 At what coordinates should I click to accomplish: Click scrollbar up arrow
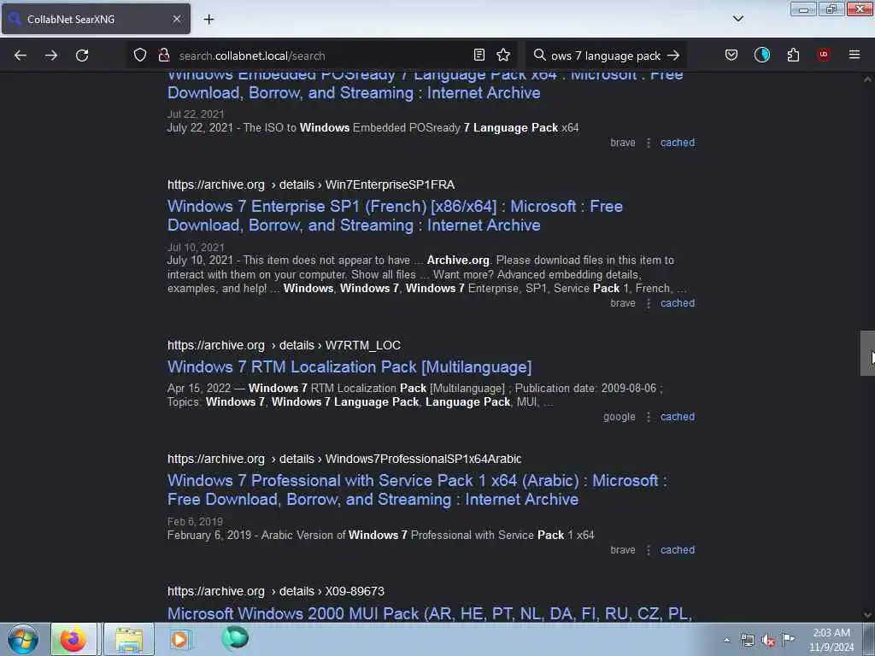tap(867, 79)
